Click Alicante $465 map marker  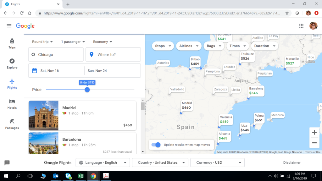(x=224, y=136)
